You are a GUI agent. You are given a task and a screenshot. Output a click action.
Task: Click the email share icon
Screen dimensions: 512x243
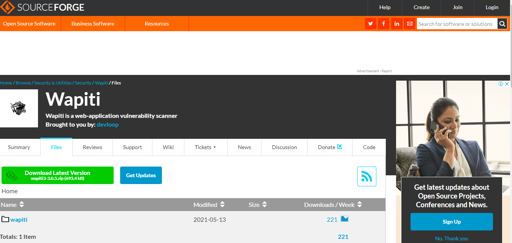[x=410, y=24]
